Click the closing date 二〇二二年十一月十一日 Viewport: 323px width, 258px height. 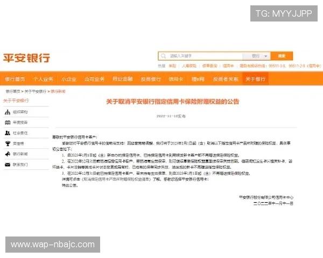point(273,204)
